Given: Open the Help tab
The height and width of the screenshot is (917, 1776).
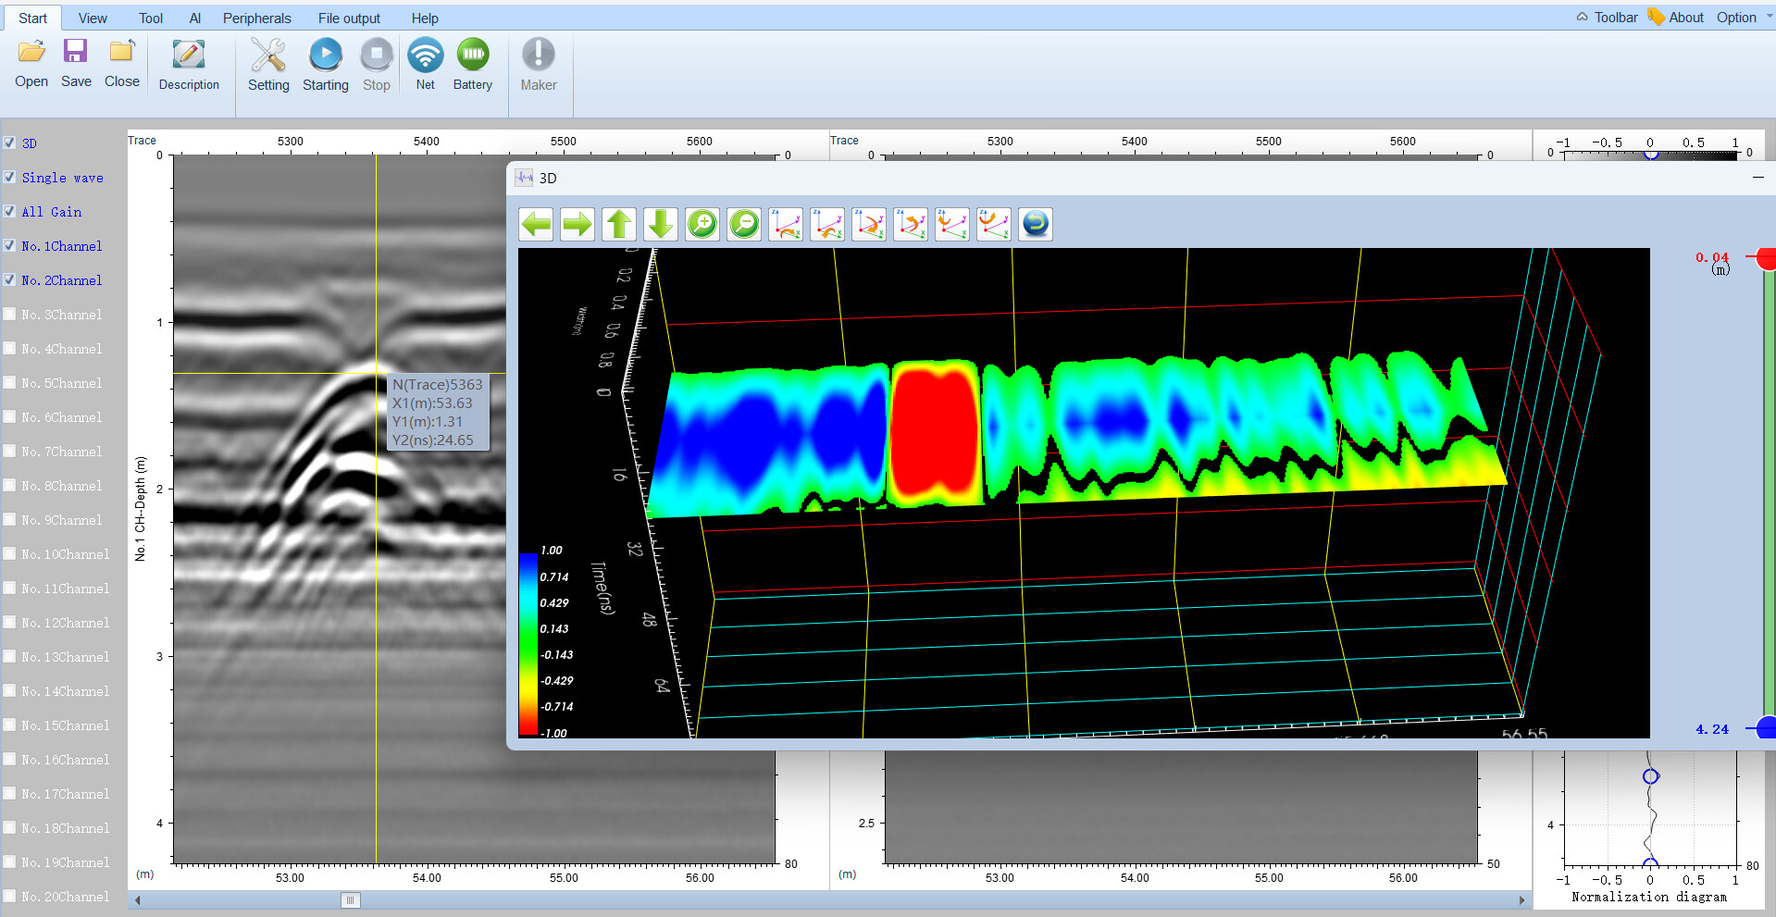Looking at the screenshot, I should (425, 18).
